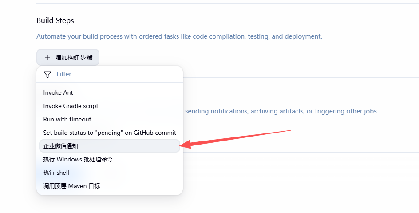Click the funnel Filter icon
The image size is (419, 213).
pyautogui.click(x=47, y=74)
